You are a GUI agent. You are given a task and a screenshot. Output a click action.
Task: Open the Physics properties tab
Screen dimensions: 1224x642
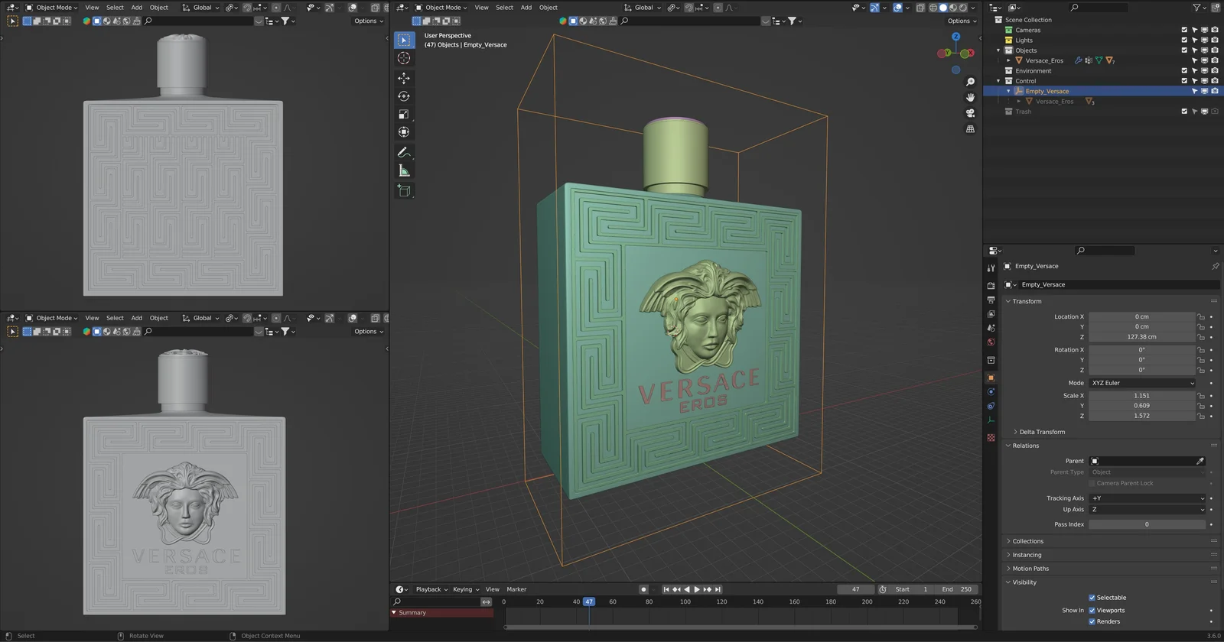click(991, 391)
